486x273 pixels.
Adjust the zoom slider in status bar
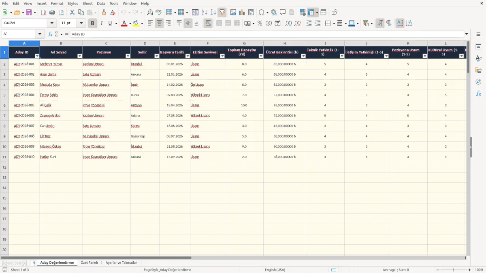[x=453, y=270]
